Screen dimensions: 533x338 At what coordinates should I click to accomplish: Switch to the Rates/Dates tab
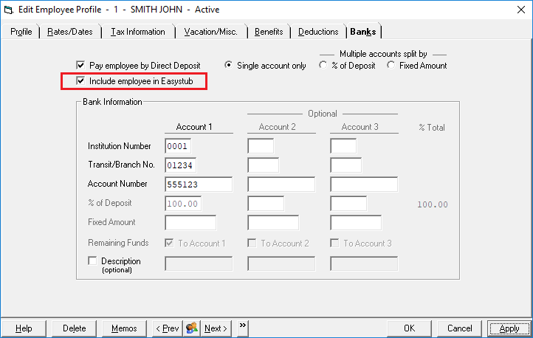70,32
